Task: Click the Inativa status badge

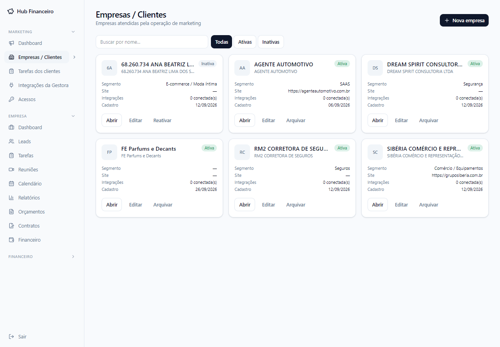Action: coord(207,64)
